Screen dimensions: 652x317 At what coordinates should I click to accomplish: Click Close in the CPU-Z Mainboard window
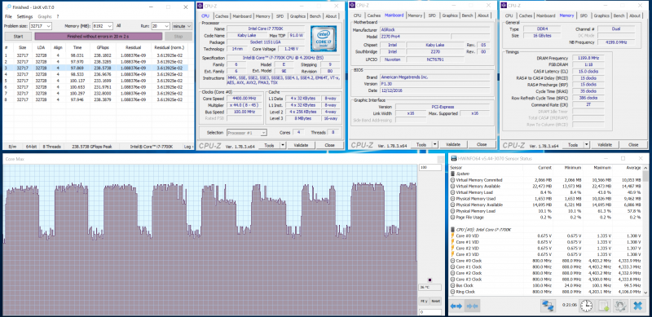click(x=482, y=144)
